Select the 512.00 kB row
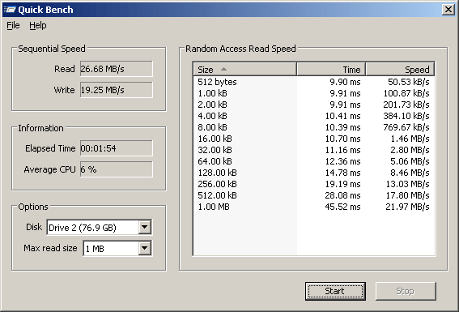The height and width of the screenshot is (312, 459). [314, 195]
